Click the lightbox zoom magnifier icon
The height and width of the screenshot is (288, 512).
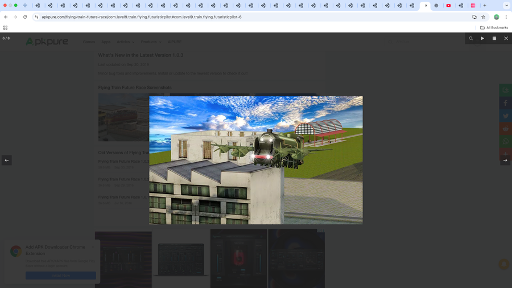click(470, 39)
